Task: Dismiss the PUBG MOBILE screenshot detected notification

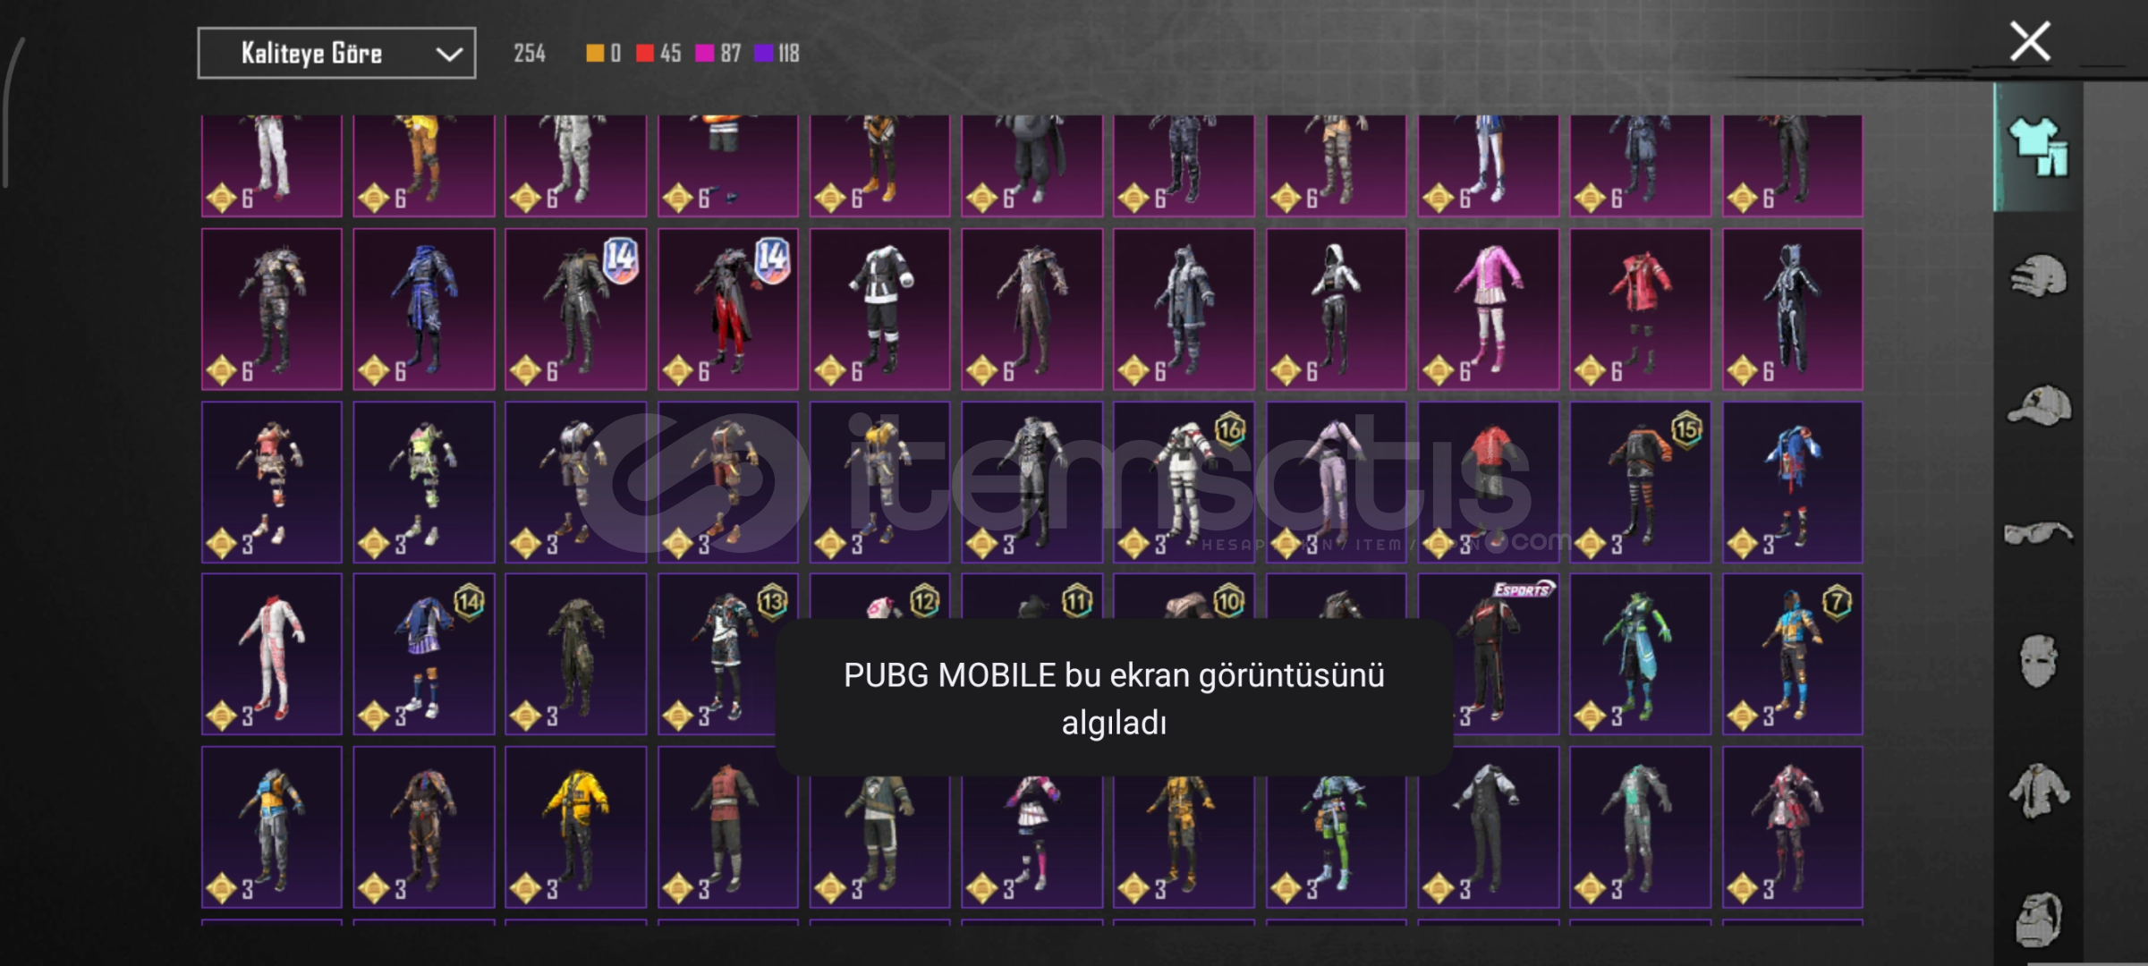Action: pyautogui.click(x=1114, y=699)
